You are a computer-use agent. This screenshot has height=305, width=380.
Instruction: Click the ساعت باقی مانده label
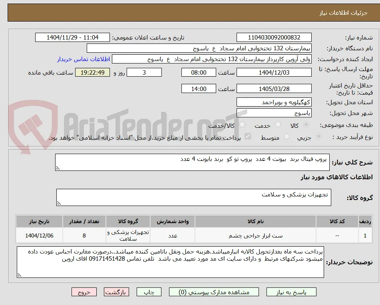pyautogui.click(x=50, y=73)
